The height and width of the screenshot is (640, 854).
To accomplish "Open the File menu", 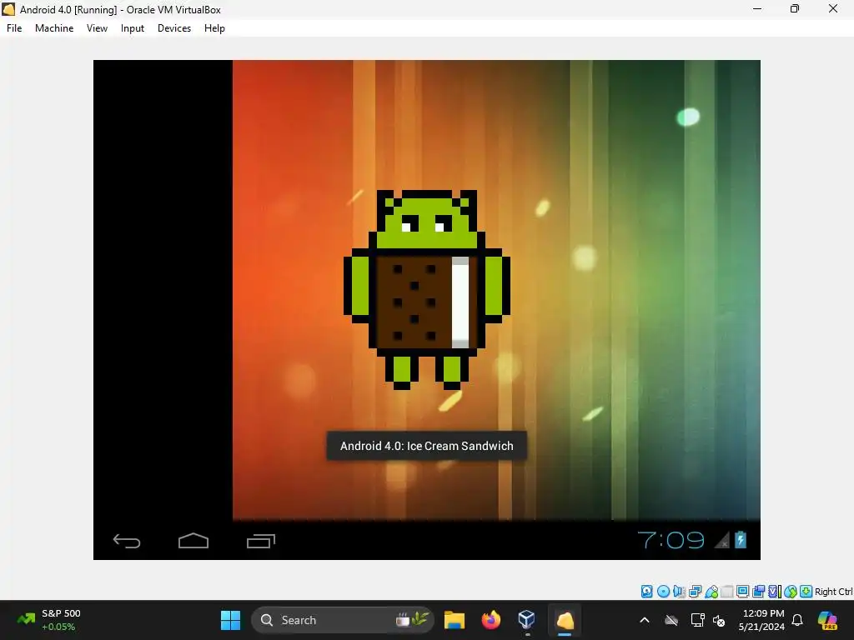I will (14, 28).
